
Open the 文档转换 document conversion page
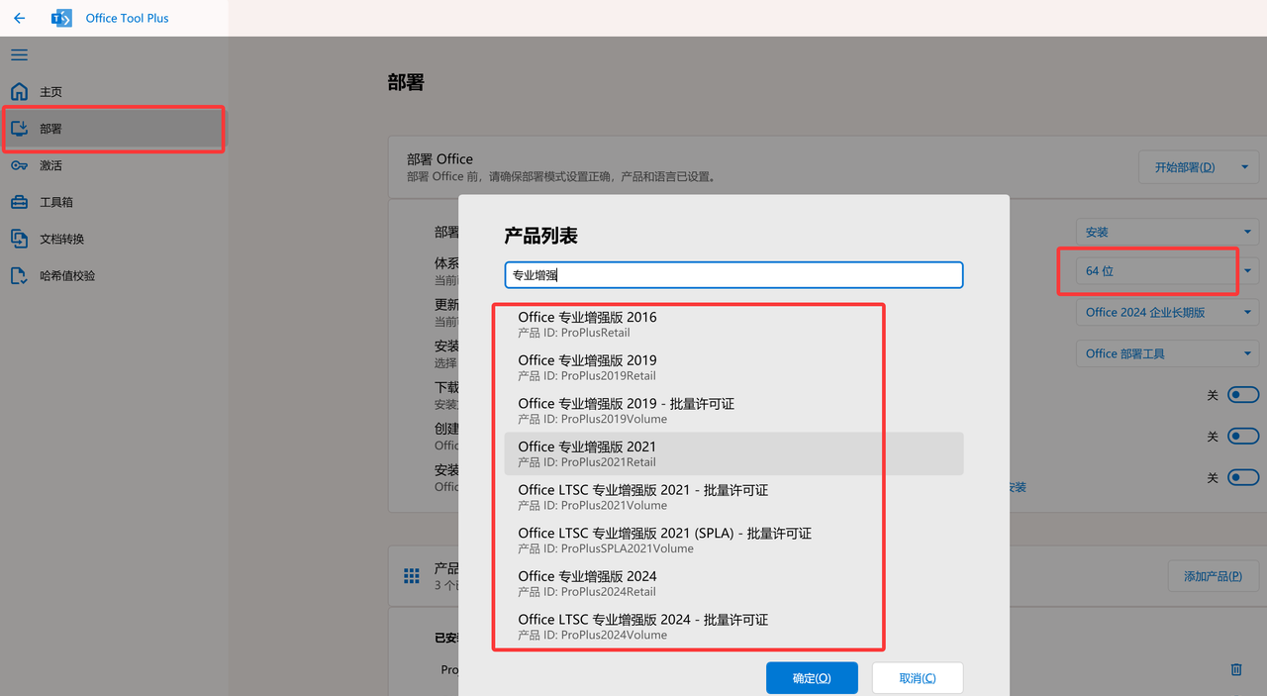point(61,239)
